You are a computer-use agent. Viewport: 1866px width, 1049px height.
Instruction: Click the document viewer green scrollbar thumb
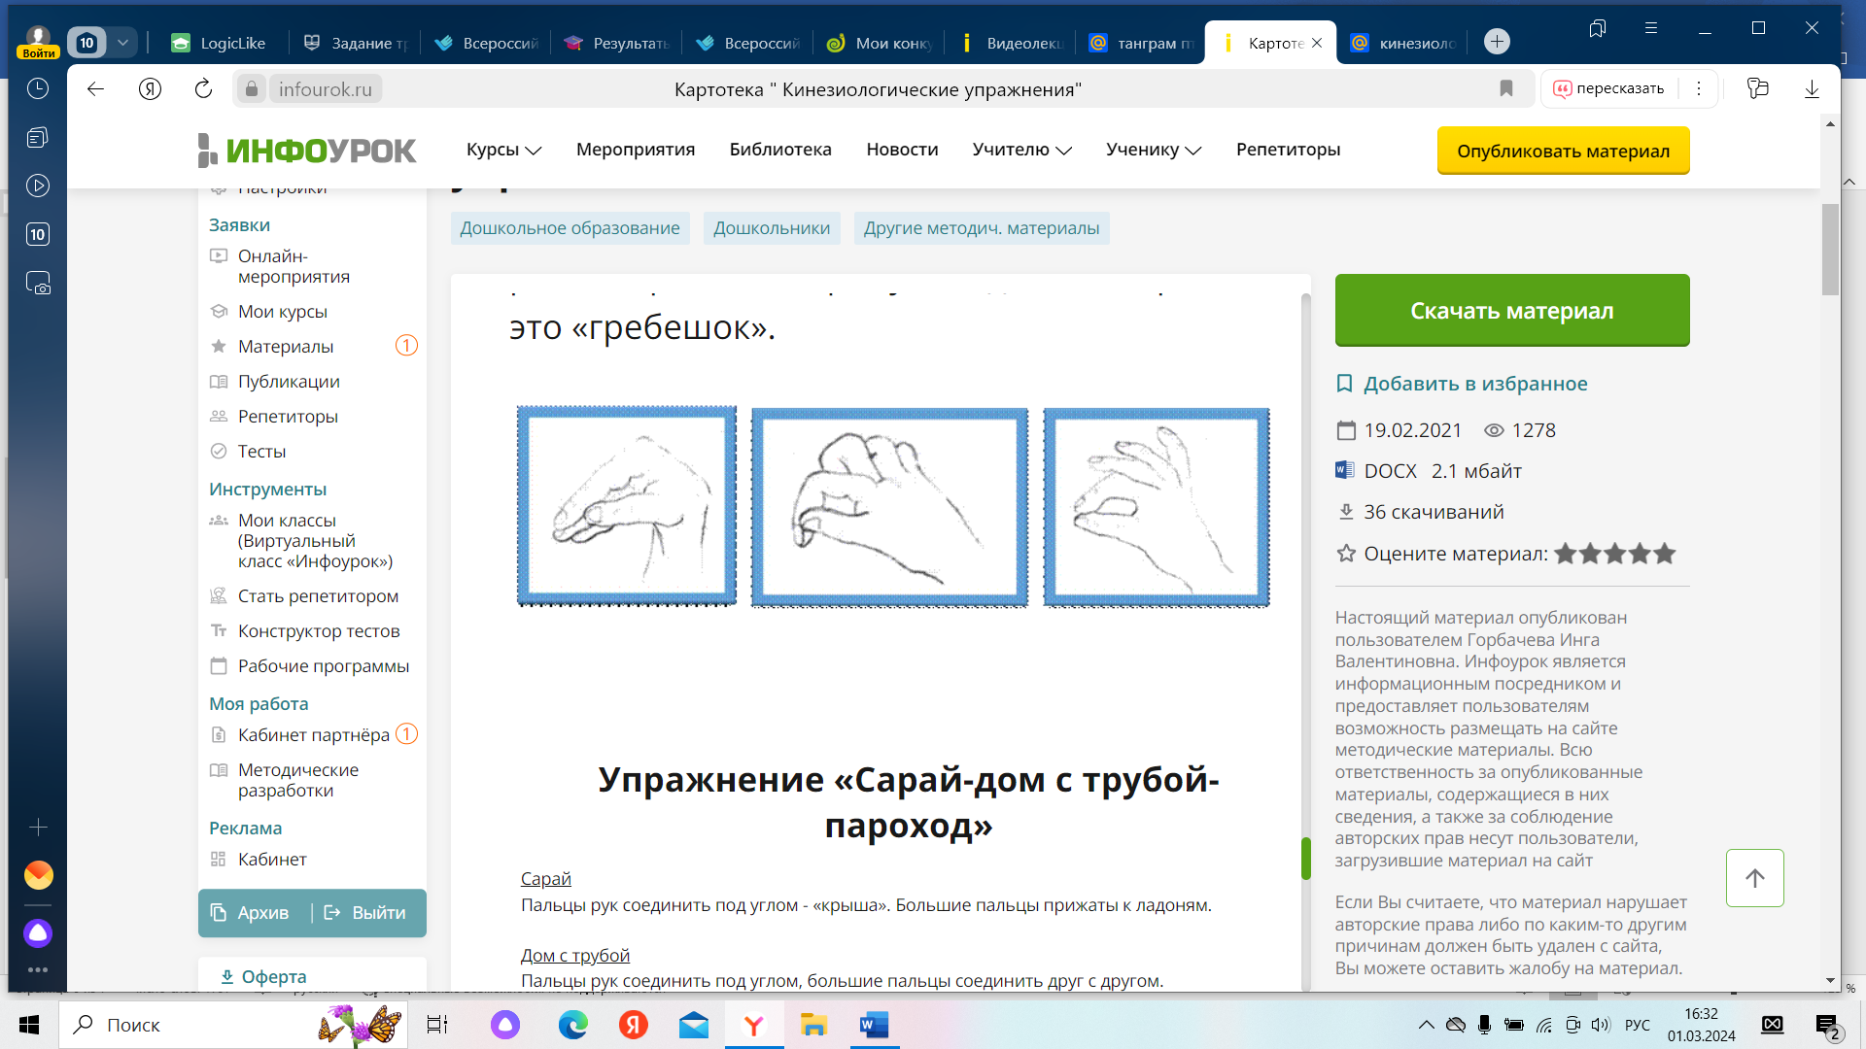pyautogui.click(x=1306, y=859)
